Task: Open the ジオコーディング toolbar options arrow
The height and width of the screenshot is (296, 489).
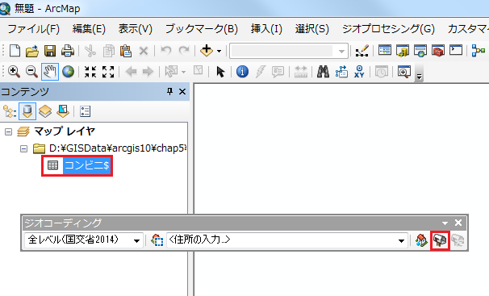Action: click(445, 223)
